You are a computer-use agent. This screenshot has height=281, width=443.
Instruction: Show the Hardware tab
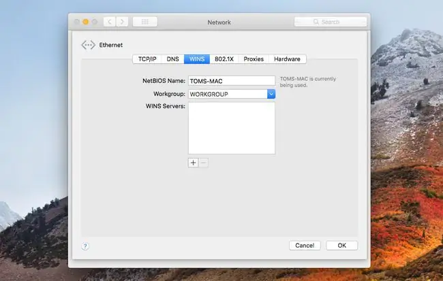pyautogui.click(x=288, y=59)
